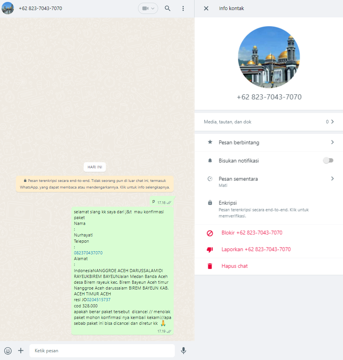Record a voice message with the microphone
343x360 pixels.
pyautogui.click(x=183, y=351)
